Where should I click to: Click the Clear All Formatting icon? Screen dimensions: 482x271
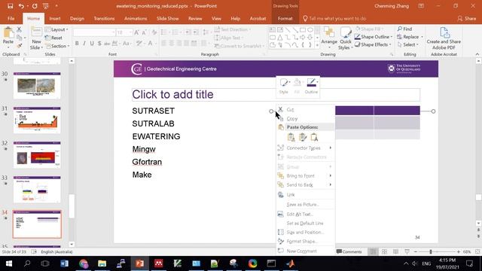[154, 32]
